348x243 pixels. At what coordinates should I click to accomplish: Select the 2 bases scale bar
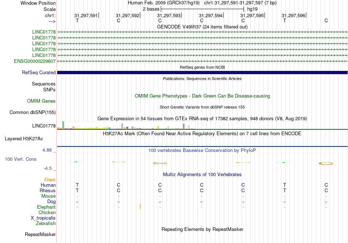(x=203, y=9)
